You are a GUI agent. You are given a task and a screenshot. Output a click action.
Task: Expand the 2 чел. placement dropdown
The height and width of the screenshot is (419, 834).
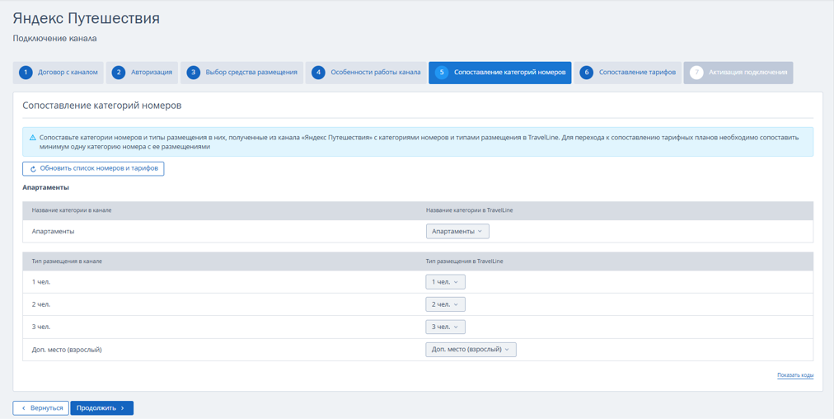(445, 304)
